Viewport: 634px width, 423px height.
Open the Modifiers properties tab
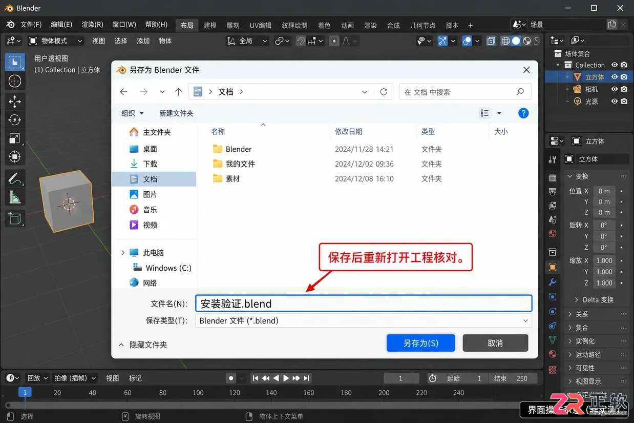(552, 282)
